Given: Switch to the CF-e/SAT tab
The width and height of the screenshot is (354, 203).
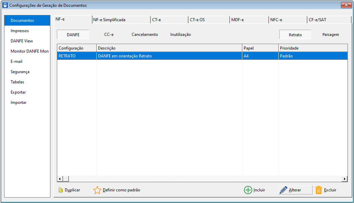Looking at the screenshot, I should click(329, 20).
